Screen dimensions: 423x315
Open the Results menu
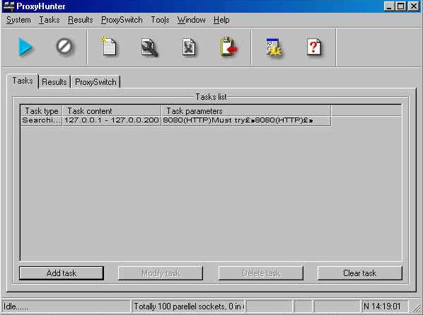(x=81, y=20)
